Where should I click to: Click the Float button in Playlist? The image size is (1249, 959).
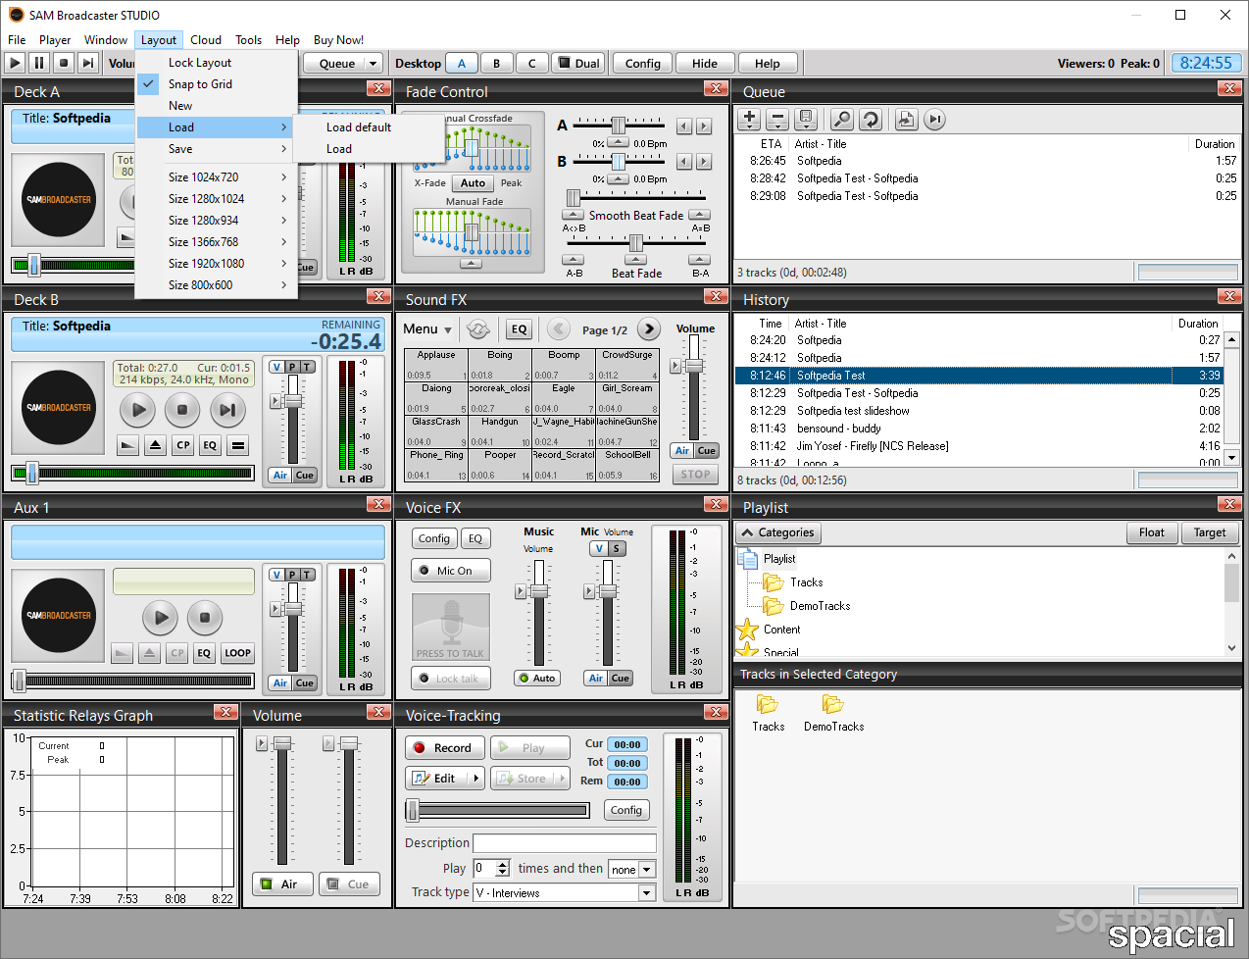(x=1151, y=533)
